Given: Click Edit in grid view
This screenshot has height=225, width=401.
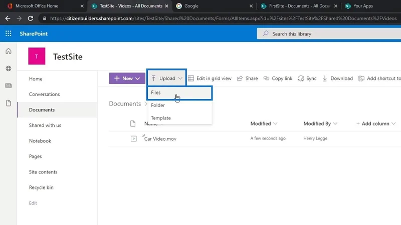Looking at the screenshot, I should tap(210, 78).
